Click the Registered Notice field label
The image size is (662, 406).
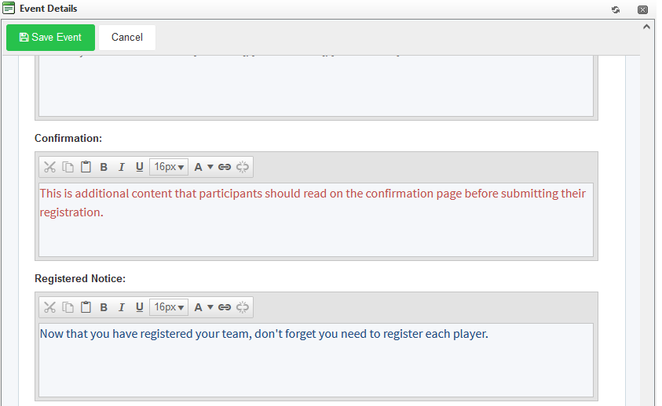pos(80,279)
